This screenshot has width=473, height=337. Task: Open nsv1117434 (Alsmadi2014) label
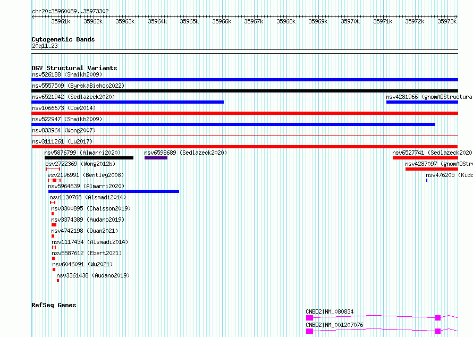coord(90,242)
